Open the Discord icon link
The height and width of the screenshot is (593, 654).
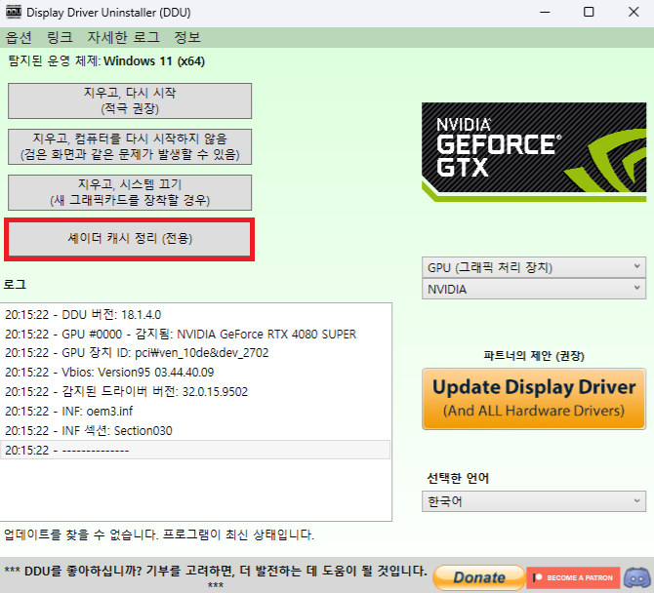pyautogui.click(x=637, y=578)
